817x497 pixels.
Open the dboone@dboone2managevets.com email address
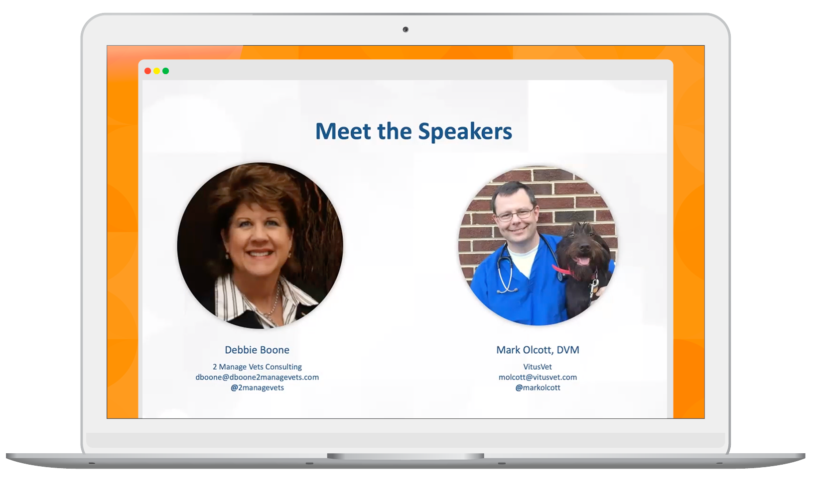tap(257, 377)
